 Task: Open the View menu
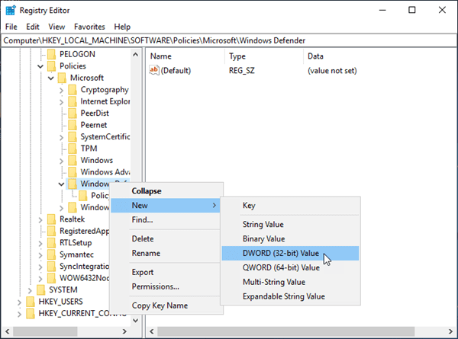pyautogui.click(x=56, y=27)
